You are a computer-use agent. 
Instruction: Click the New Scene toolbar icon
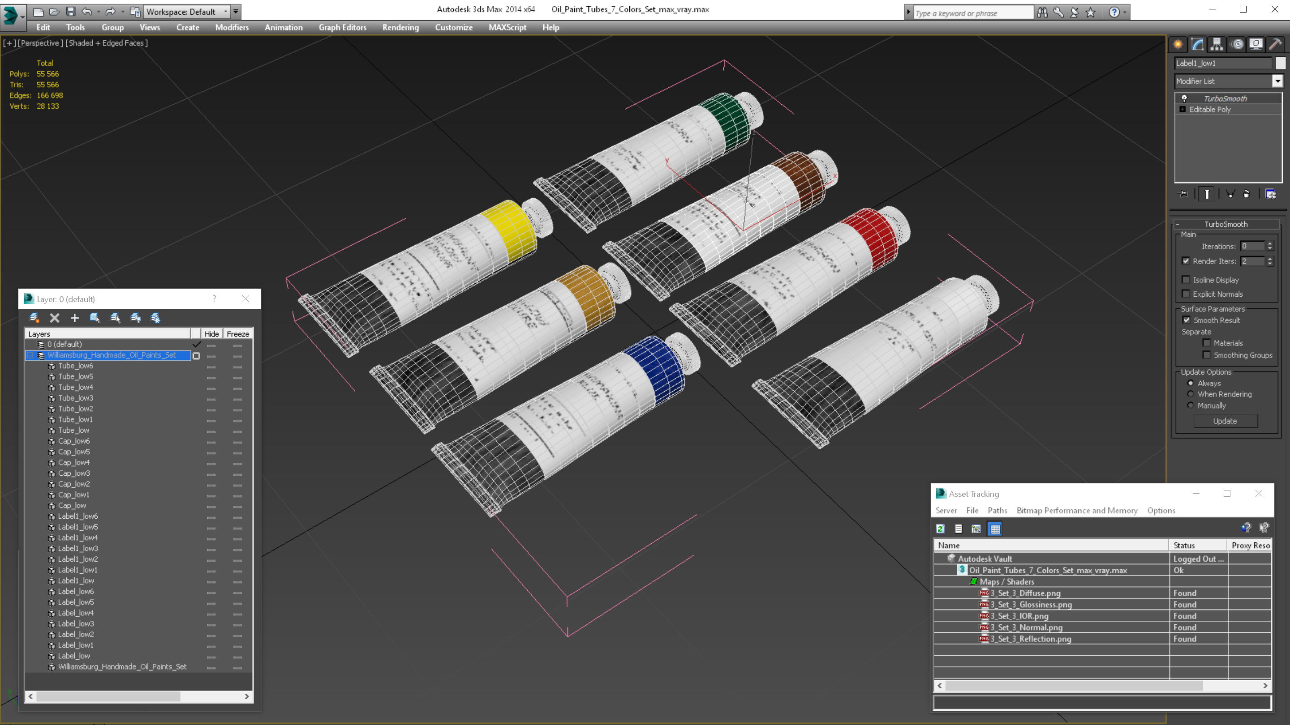38,11
